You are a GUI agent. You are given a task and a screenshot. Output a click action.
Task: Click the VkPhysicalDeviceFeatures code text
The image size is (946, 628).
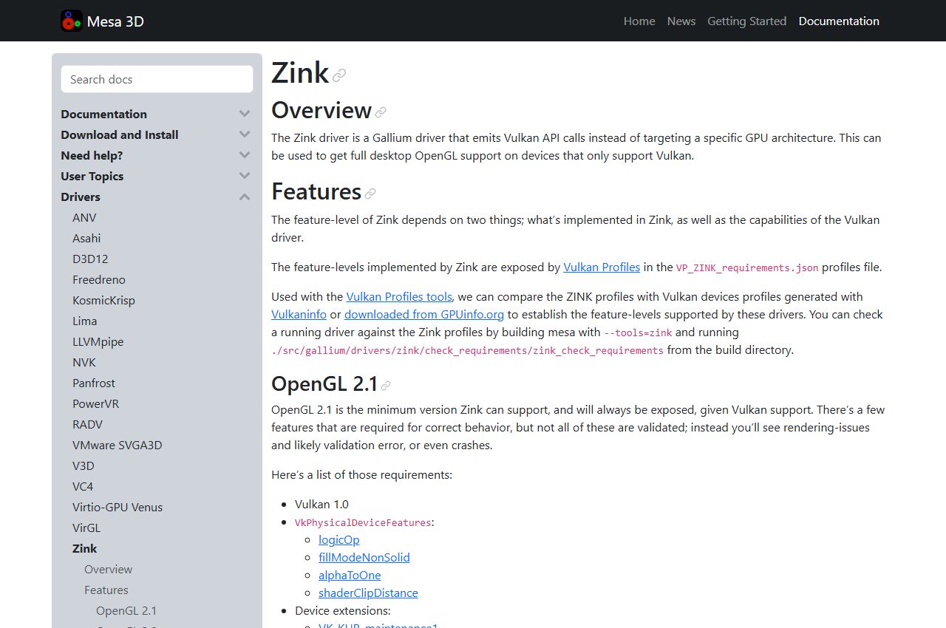[x=363, y=522]
